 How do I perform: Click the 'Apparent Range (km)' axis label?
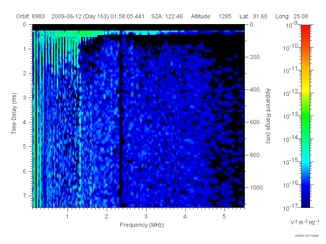click(x=268, y=116)
